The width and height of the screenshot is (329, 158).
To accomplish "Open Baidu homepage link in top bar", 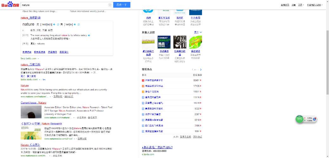I will coord(285,5).
